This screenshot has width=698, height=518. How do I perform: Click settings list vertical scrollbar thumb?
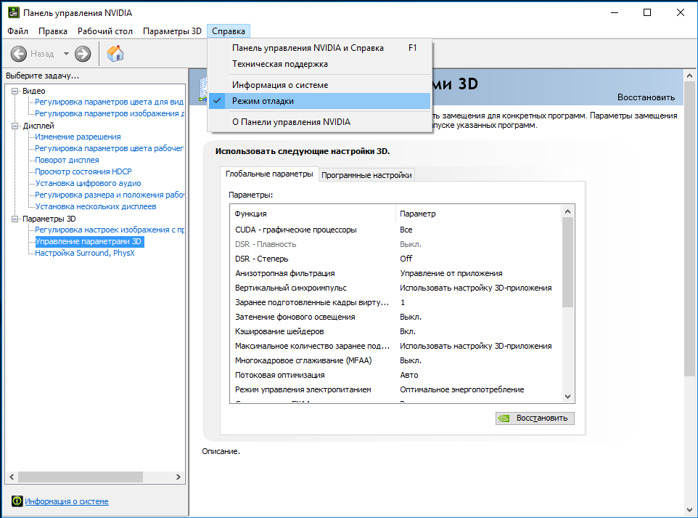click(567, 262)
